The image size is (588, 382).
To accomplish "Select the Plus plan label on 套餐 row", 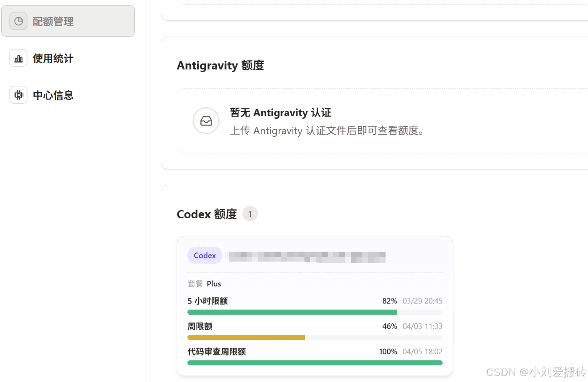I will click(x=214, y=283).
